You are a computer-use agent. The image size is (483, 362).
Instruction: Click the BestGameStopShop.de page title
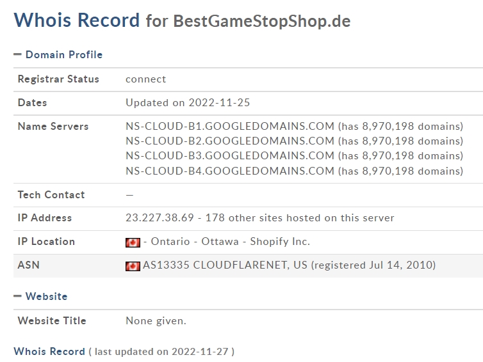[262, 21]
